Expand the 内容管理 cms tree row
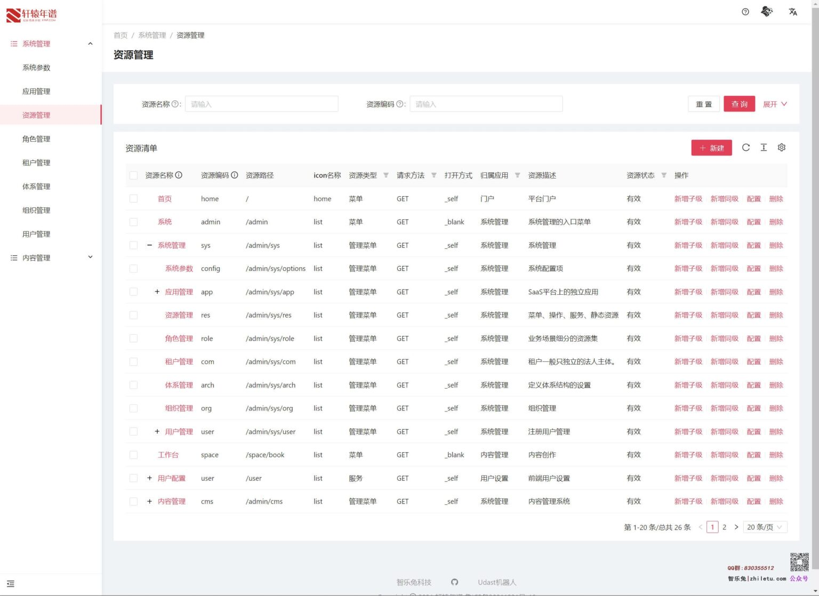The width and height of the screenshot is (819, 596). pyautogui.click(x=149, y=501)
